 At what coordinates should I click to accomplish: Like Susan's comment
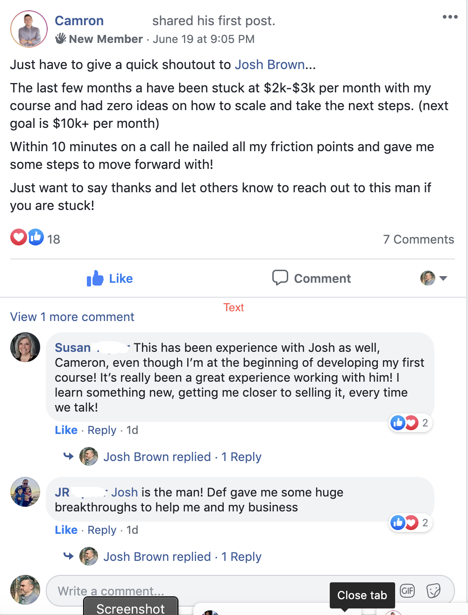pos(66,430)
